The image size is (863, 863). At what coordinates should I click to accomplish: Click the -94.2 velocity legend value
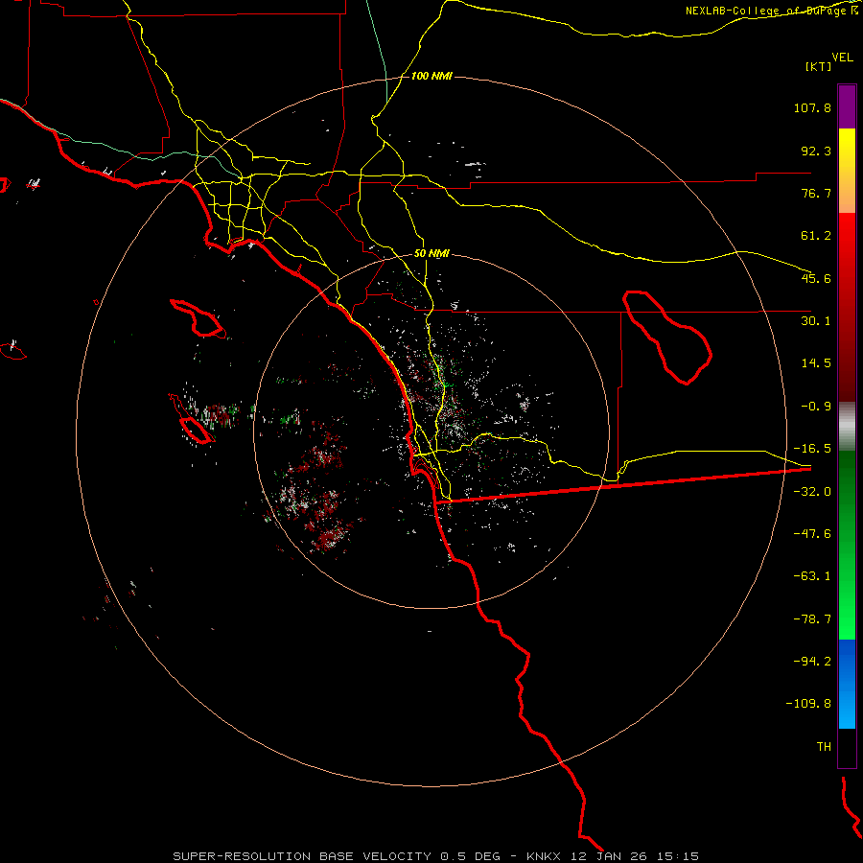pos(812,662)
